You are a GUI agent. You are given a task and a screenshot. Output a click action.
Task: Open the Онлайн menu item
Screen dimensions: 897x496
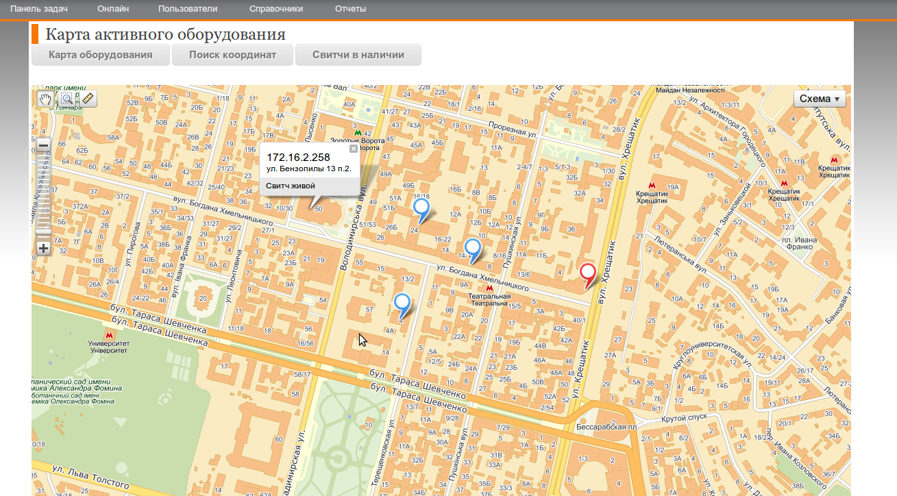pyautogui.click(x=113, y=9)
